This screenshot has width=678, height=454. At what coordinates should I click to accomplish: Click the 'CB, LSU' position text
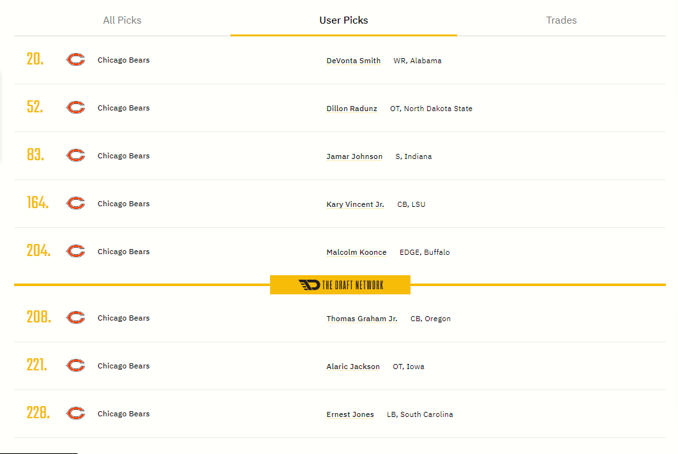coord(411,204)
